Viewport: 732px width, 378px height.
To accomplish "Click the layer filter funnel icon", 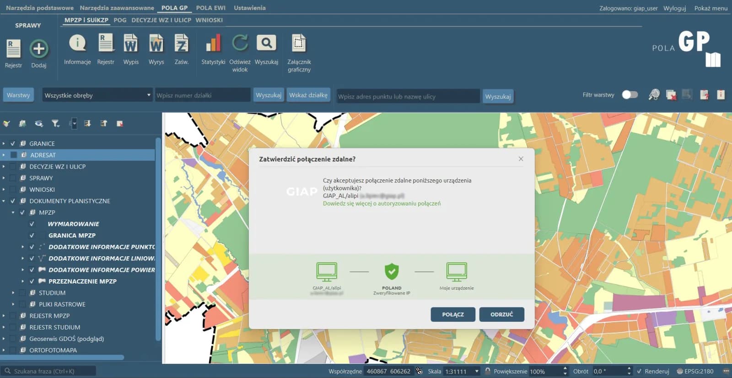I will click(55, 124).
